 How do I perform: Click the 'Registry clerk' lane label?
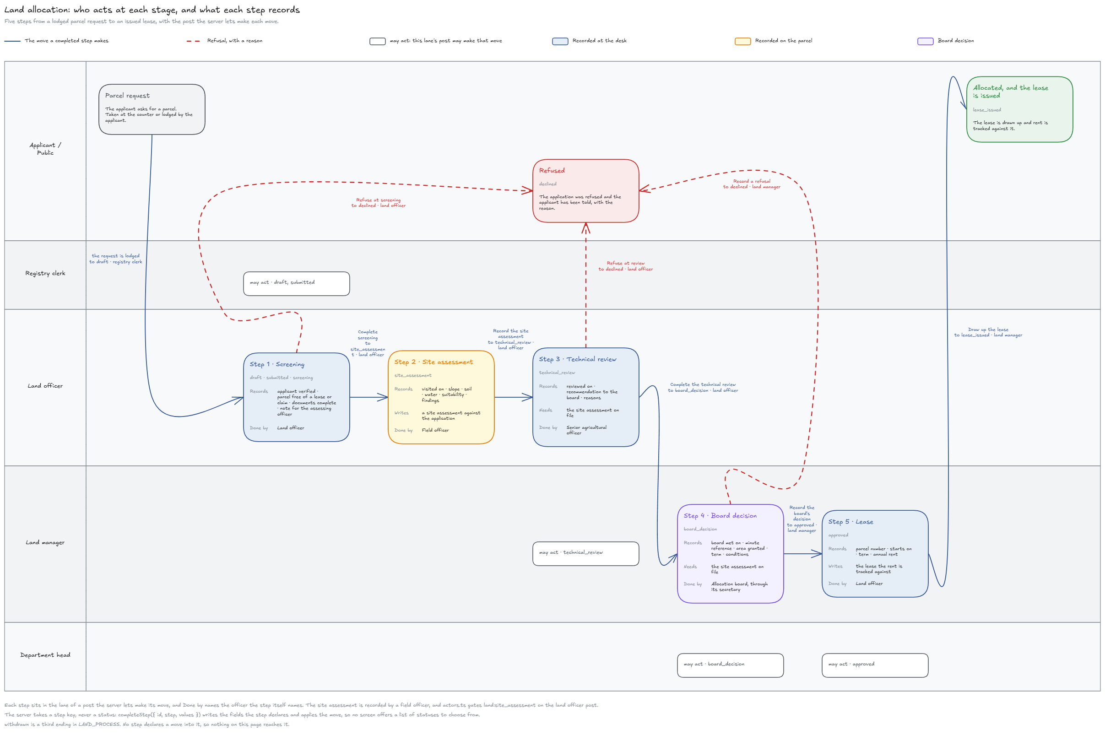45,273
